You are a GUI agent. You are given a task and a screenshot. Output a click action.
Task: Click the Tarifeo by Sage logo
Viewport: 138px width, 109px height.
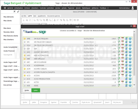tap(34, 32)
